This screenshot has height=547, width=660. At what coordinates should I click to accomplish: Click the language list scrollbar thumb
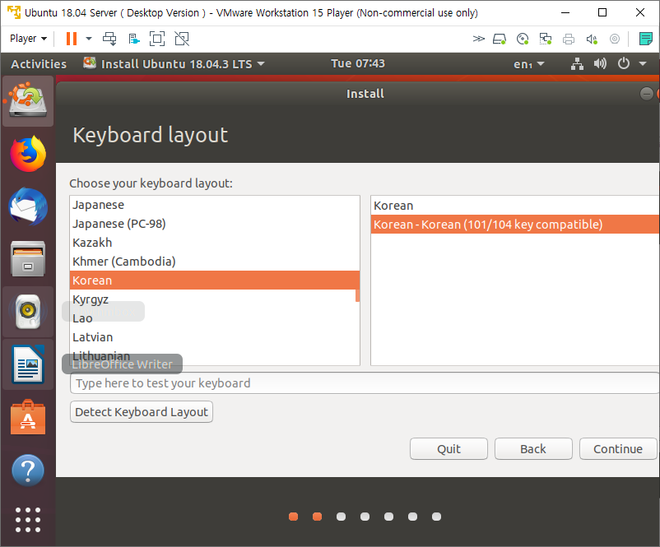click(x=357, y=295)
